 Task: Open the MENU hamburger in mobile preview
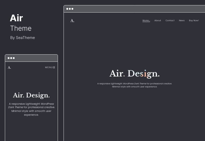tap(50, 67)
